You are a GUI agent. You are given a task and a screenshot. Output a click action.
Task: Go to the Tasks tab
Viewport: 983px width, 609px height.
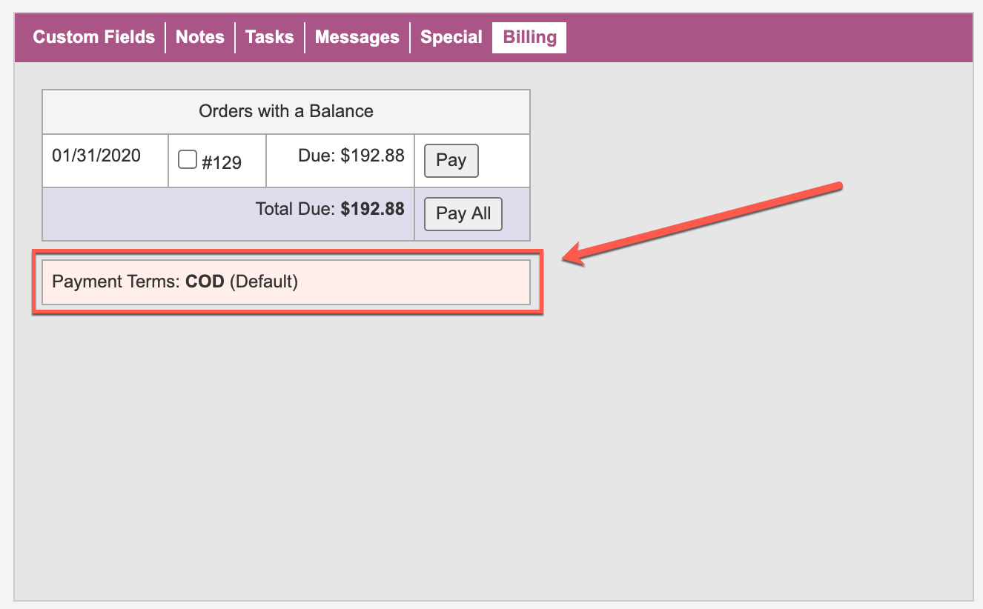point(270,37)
